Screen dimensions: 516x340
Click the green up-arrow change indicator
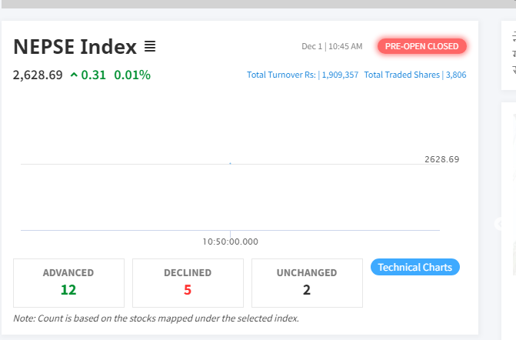tap(74, 75)
